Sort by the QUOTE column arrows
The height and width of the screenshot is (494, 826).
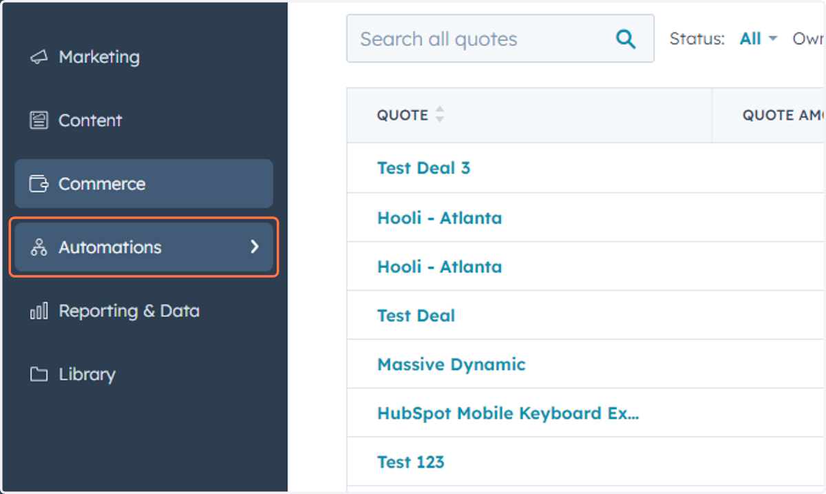click(x=440, y=115)
